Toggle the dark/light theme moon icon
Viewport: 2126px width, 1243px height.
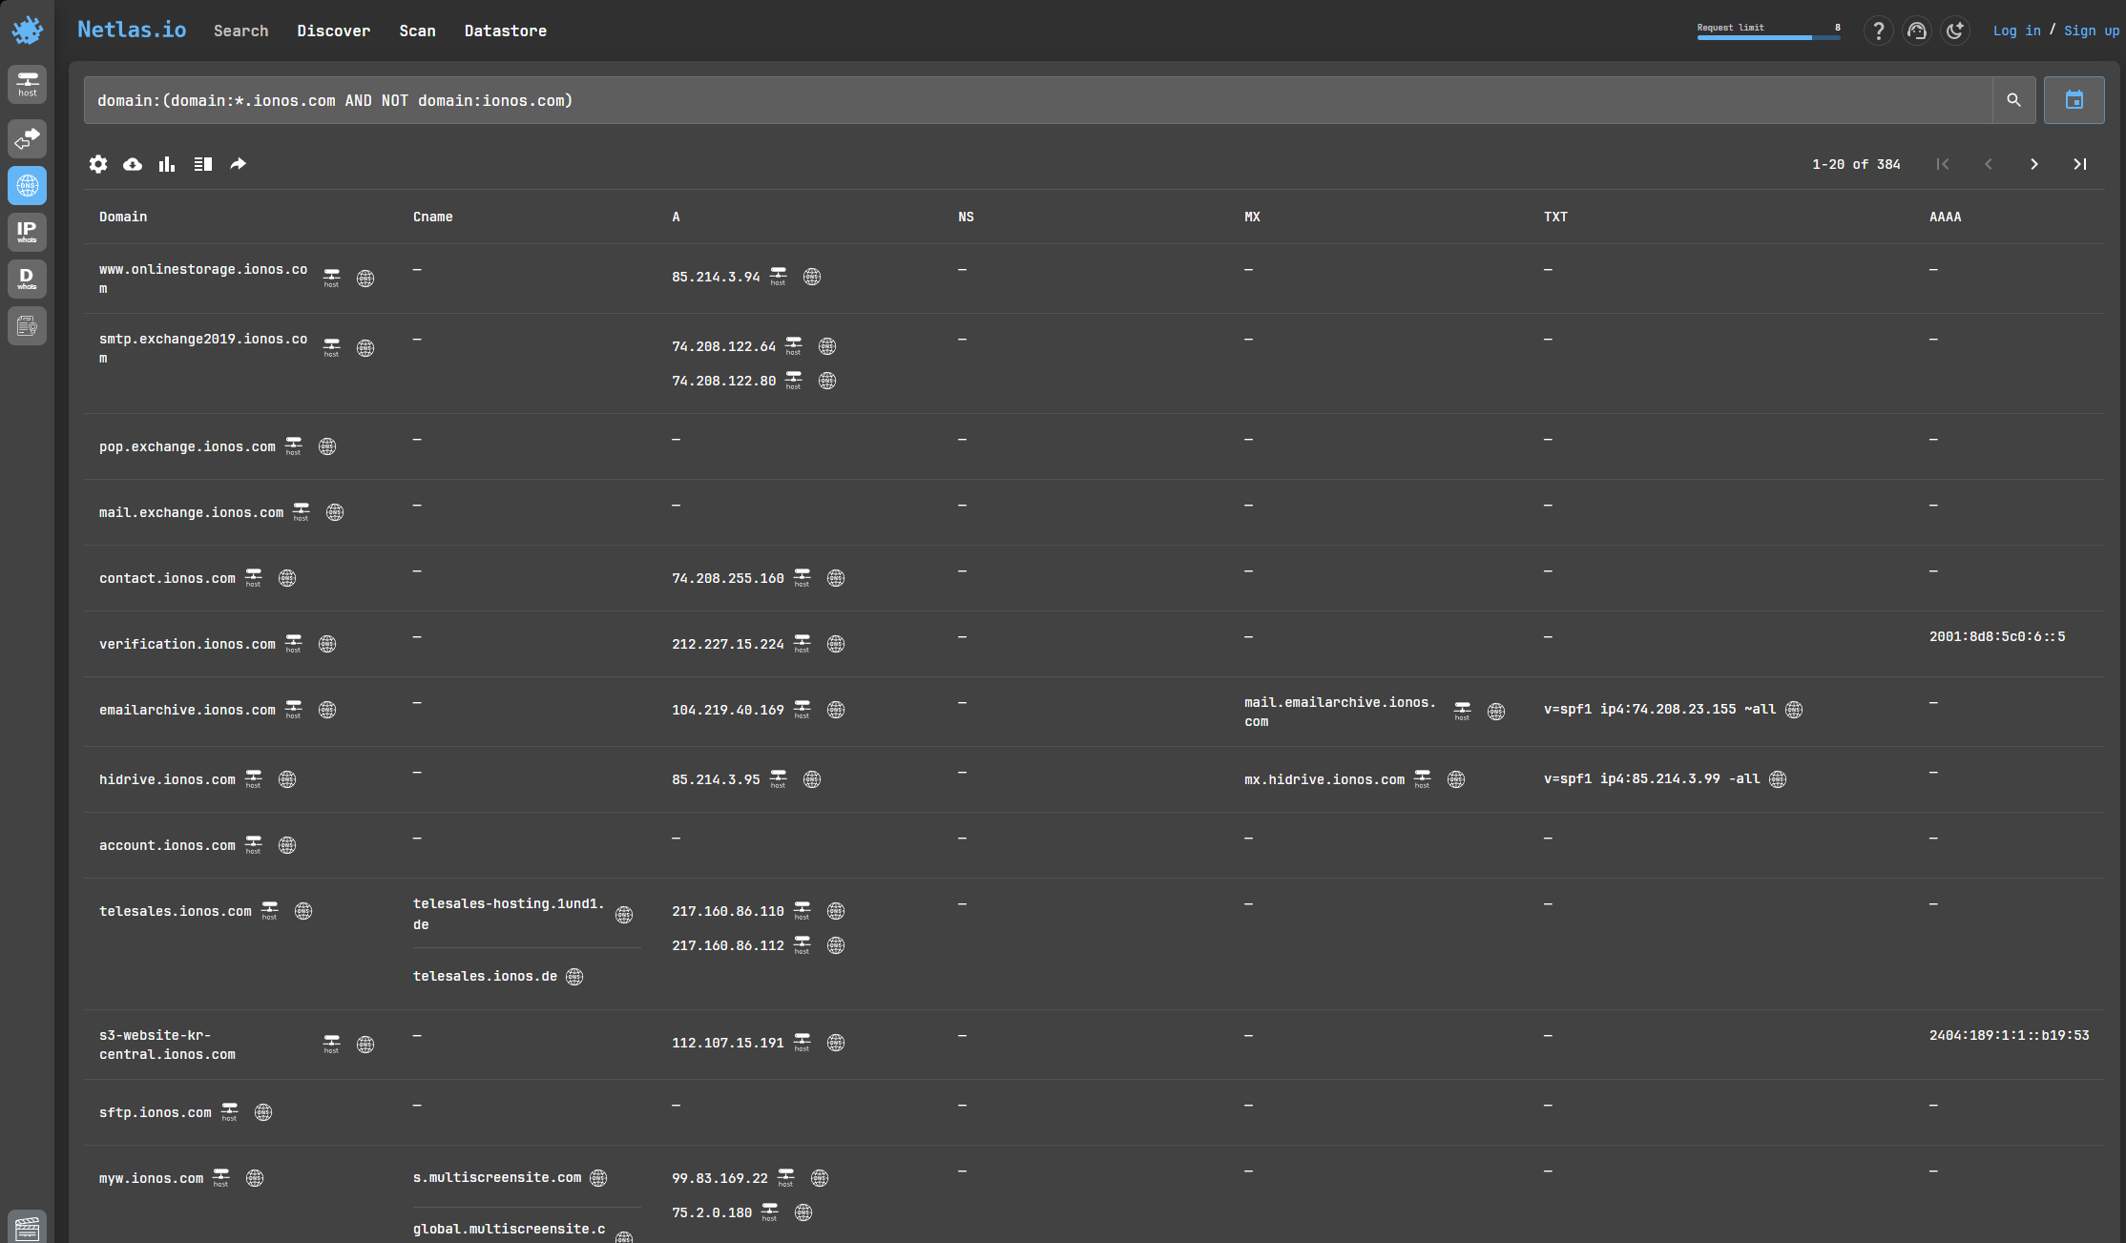pyautogui.click(x=1955, y=31)
